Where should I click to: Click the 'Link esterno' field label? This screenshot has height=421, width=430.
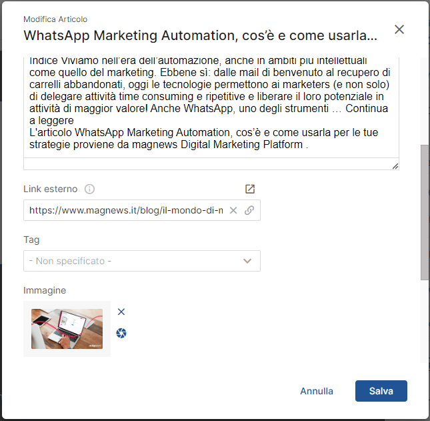click(50, 189)
